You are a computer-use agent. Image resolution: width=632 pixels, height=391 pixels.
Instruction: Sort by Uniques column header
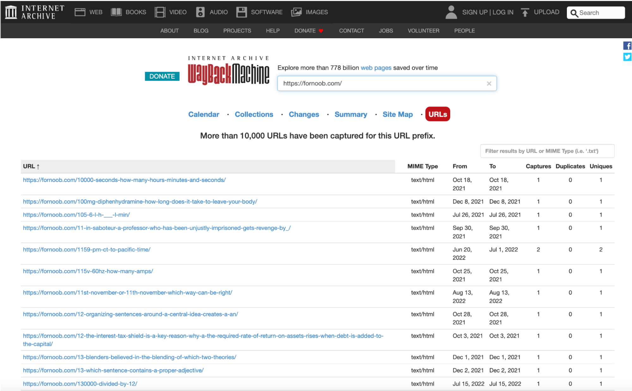[x=601, y=166]
